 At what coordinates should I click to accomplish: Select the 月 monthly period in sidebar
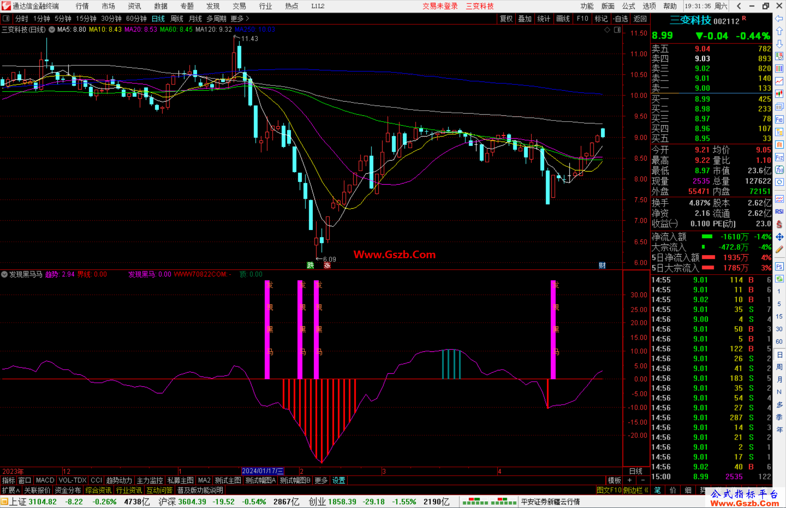(x=779, y=379)
